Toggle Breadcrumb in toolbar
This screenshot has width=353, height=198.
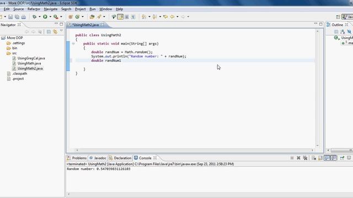(114, 16)
